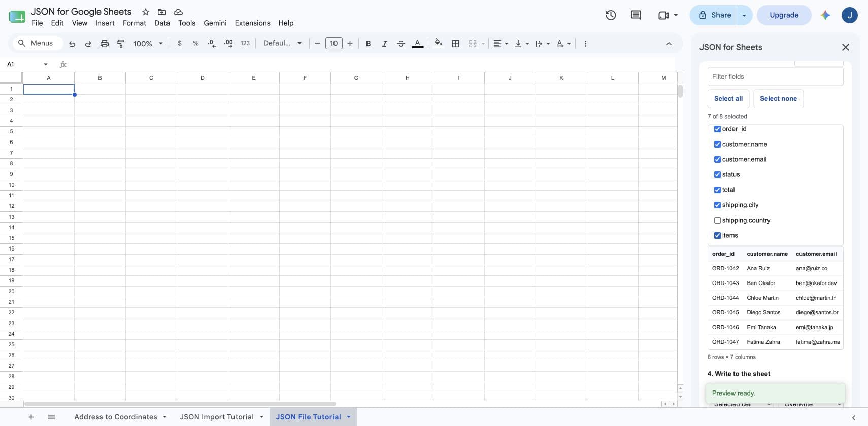
Task: Uncheck the status field checkbox
Action: [x=717, y=174]
